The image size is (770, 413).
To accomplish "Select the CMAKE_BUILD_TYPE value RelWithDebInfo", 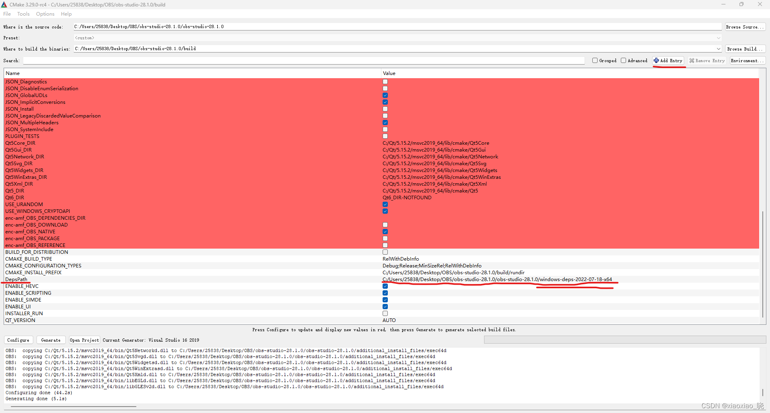I will [401, 259].
